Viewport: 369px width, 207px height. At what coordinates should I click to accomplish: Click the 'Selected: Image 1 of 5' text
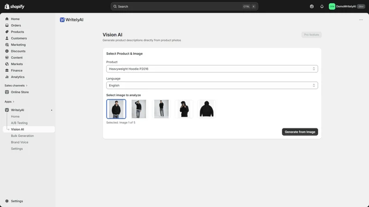(121, 122)
